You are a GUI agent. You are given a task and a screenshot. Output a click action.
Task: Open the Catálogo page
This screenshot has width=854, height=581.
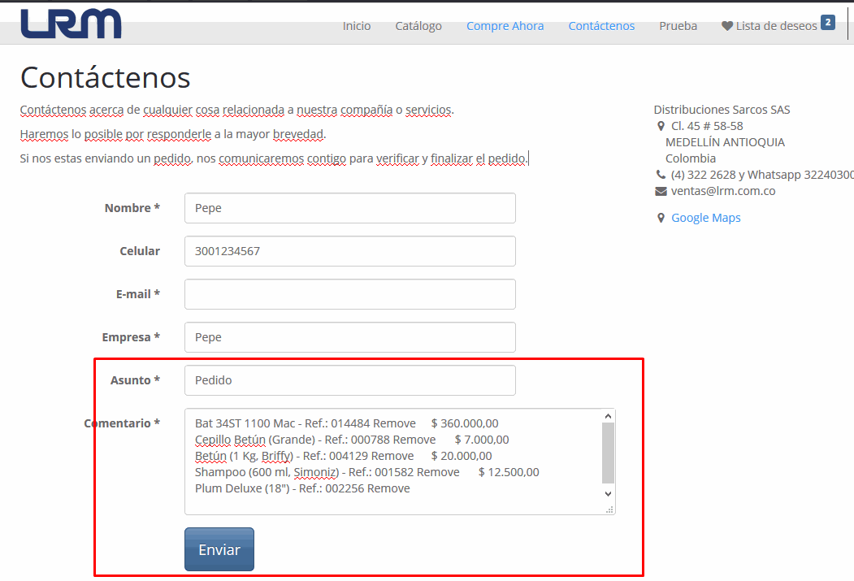pos(418,25)
